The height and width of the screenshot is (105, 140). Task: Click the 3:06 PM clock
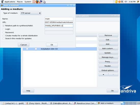pyautogui.click(x=132, y=2)
